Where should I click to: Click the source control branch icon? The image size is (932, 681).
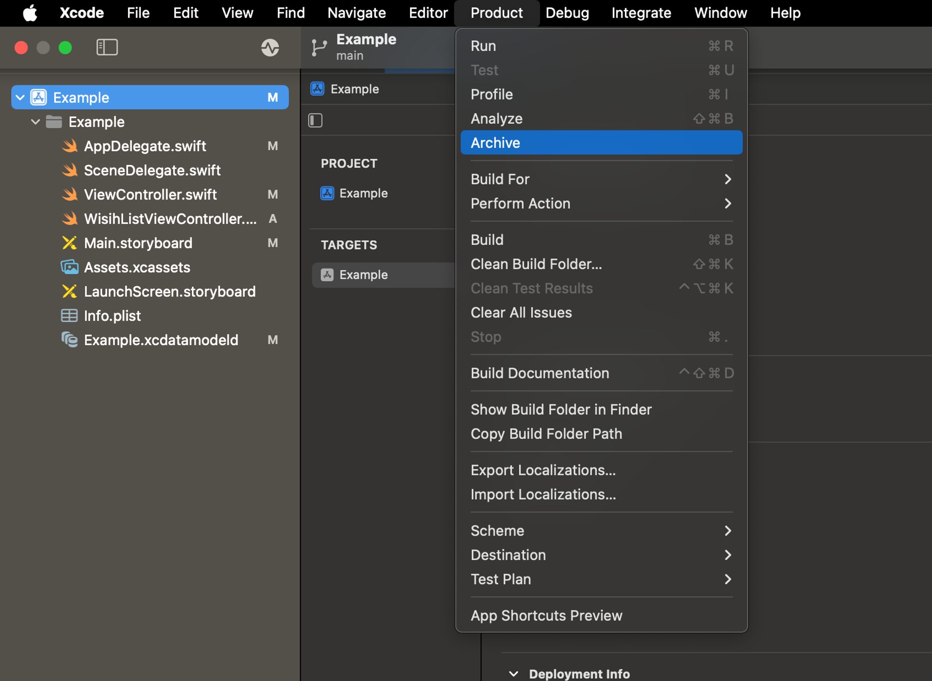point(319,48)
